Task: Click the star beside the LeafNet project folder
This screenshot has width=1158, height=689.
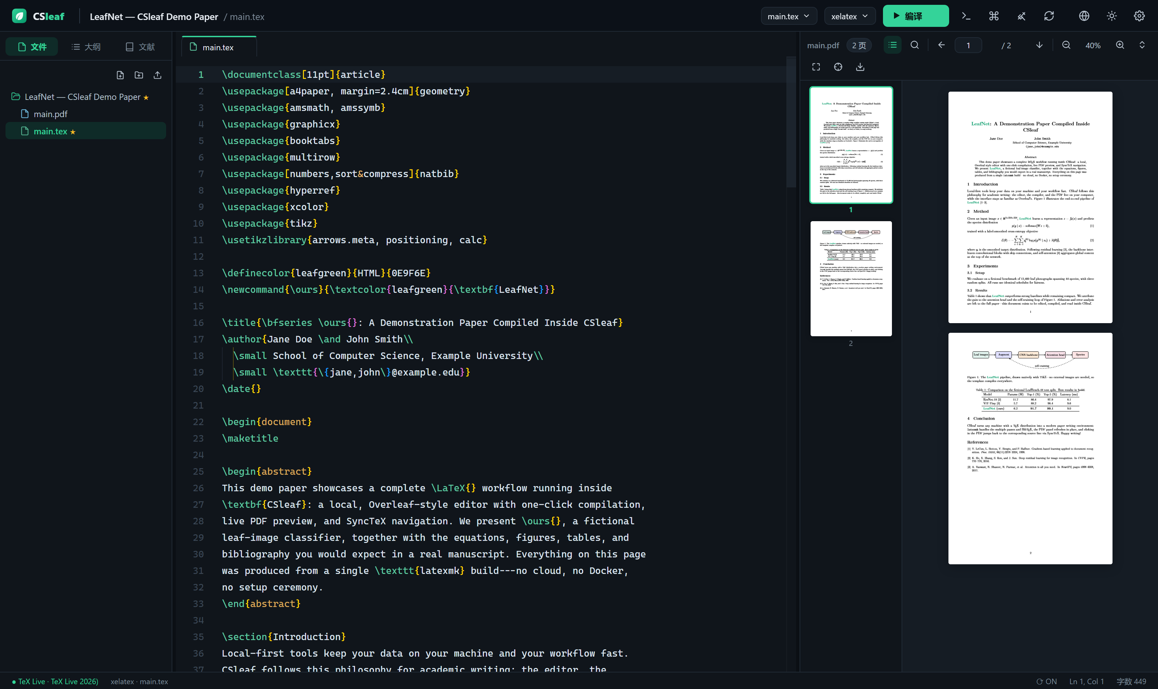Action: click(146, 97)
